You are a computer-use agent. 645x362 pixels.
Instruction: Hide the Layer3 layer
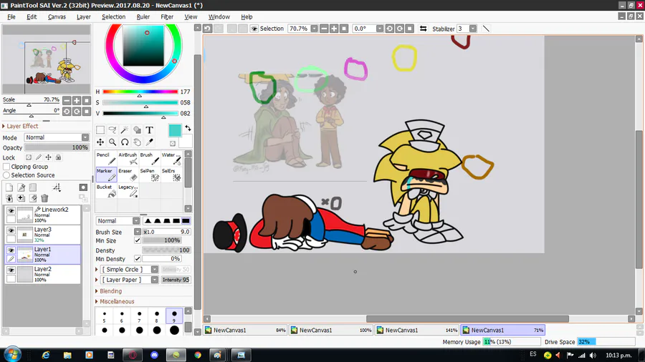click(x=11, y=230)
